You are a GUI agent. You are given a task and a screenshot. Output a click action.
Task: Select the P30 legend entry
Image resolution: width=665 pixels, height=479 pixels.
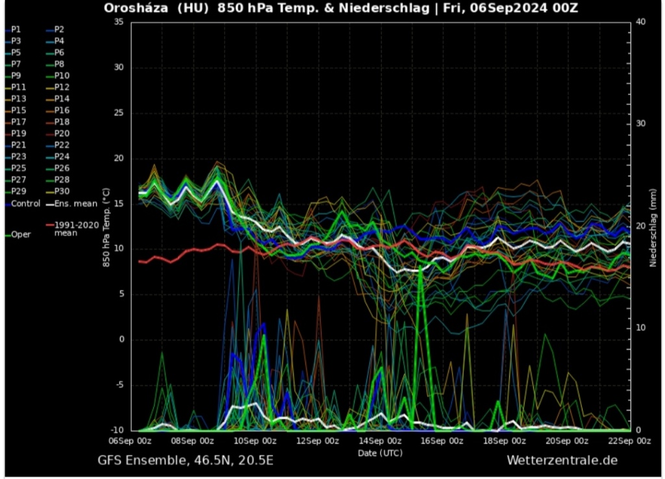point(62,191)
